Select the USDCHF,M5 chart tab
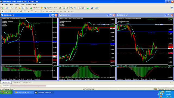The image size is (174, 98). [x=17, y=82]
